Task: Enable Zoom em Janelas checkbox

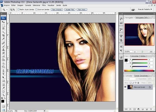Action: tap(36, 9)
